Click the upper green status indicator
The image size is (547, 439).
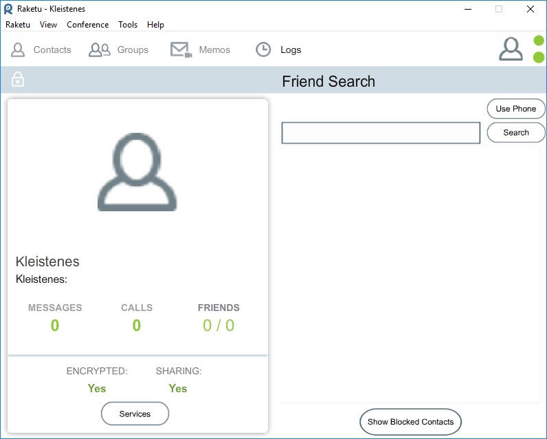[x=539, y=41]
